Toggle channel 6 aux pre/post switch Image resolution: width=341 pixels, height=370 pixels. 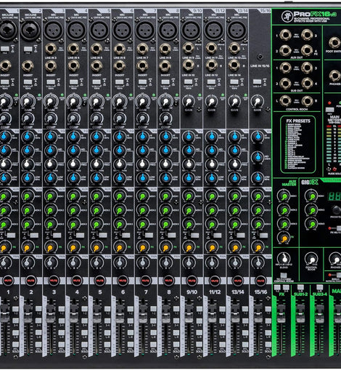coord(126,235)
